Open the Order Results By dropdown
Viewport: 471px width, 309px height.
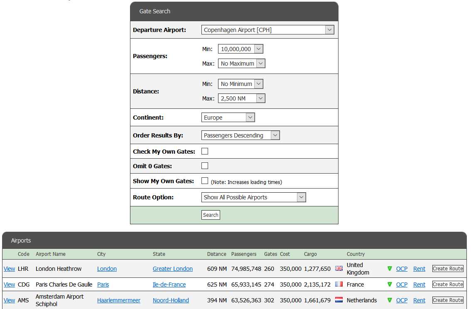240,135
